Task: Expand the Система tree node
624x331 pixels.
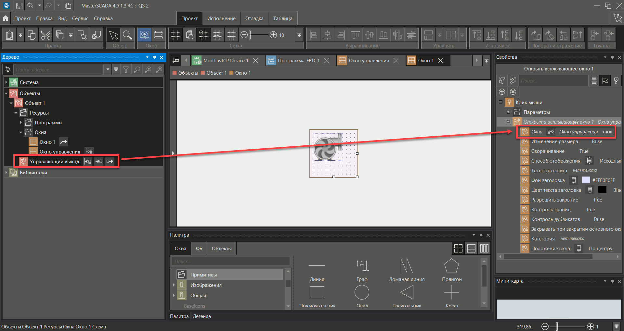Action: tap(6, 82)
